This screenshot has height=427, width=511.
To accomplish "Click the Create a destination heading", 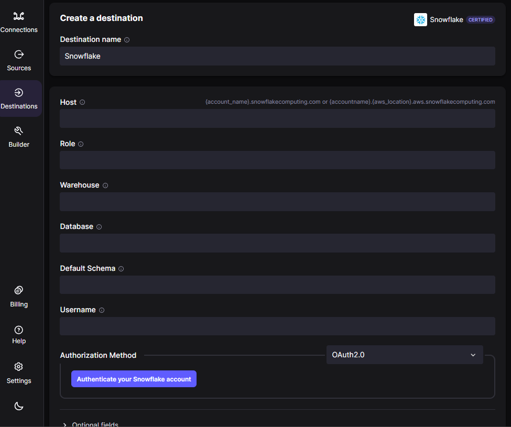I will coord(101,18).
